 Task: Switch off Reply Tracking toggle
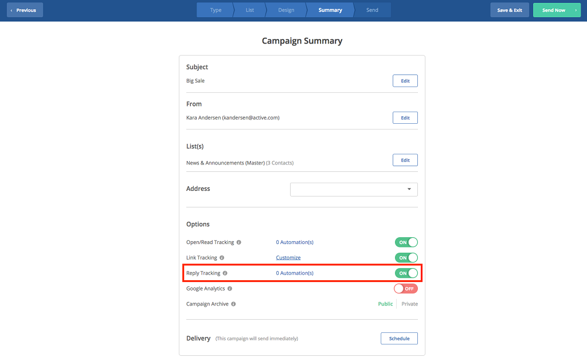[x=405, y=273]
